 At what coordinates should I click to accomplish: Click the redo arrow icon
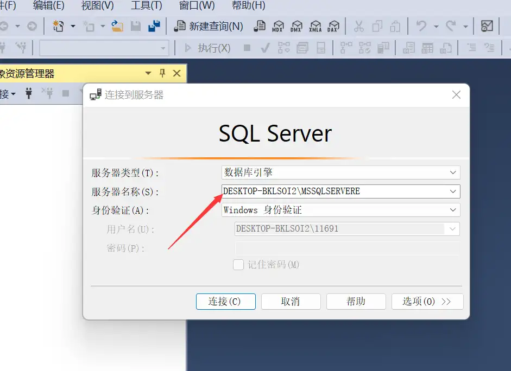click(451, 26)
